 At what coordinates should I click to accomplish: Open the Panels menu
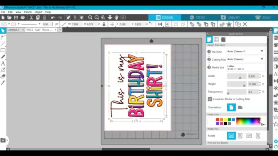[x=28, y=12]
